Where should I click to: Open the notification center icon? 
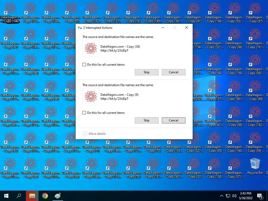(260, 196)
